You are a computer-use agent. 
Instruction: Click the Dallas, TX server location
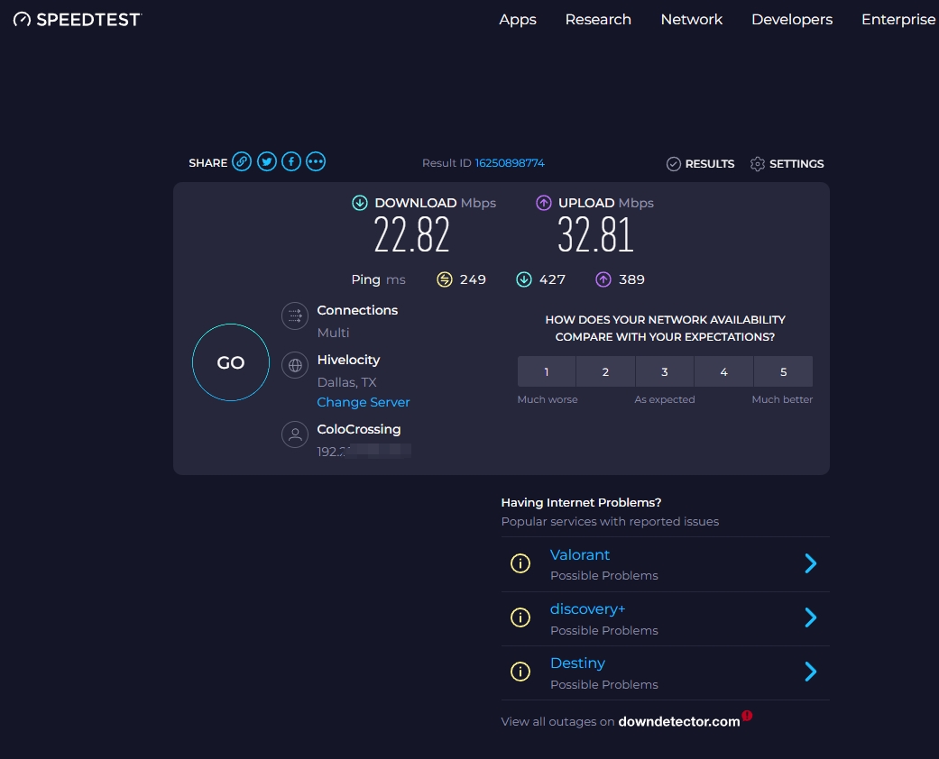346,382
